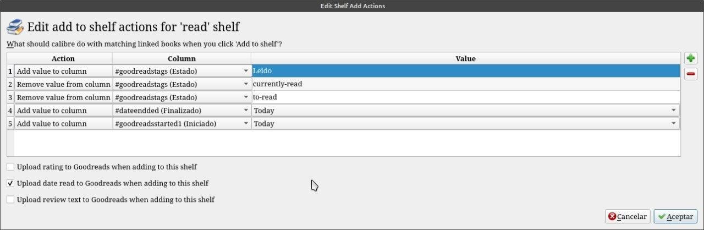Image resolution: width=704 pixels, height=230 pixels.
Task: Select row number 3 header
Action: 10,97
